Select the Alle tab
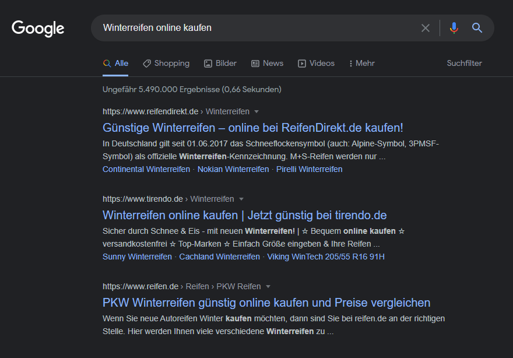 115,64
